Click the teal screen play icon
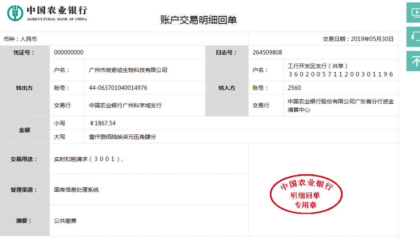The height and width of the screenshot is (239, 420). coord(413,13)
